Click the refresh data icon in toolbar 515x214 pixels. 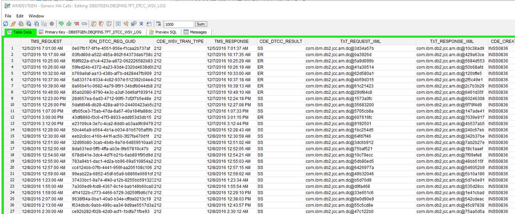(5, 24)
